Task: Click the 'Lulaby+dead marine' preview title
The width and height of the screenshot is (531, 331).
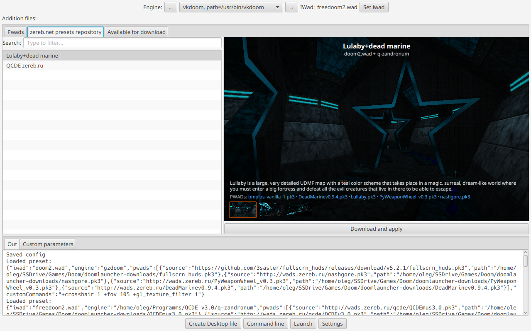Action: [x=376, y=46]
